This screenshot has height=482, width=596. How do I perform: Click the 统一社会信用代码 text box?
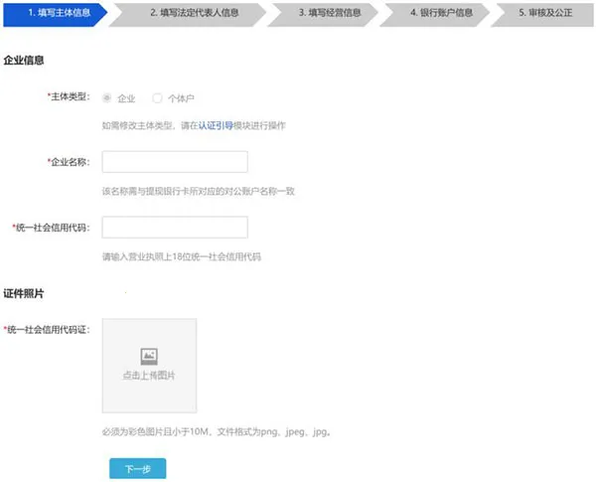pos(175,227)
